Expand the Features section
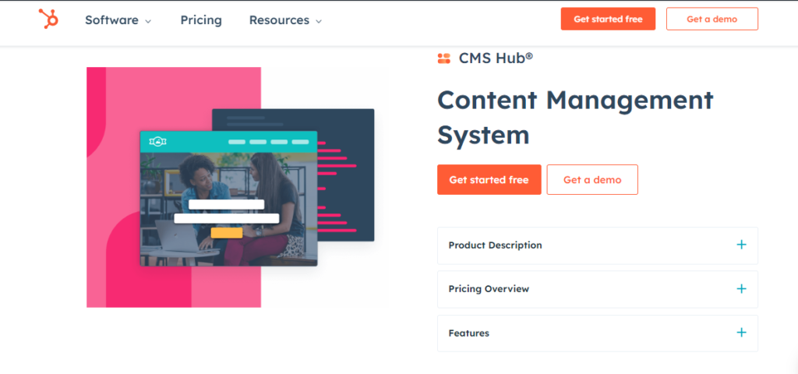The height and width of the screenshot is (374, 798). coord(598,333)
